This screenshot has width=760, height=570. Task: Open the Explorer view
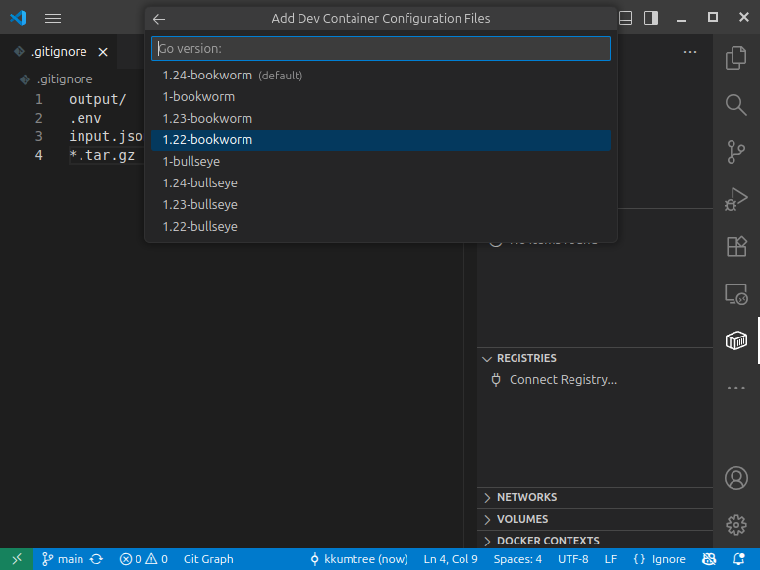[x=735, y=58]
